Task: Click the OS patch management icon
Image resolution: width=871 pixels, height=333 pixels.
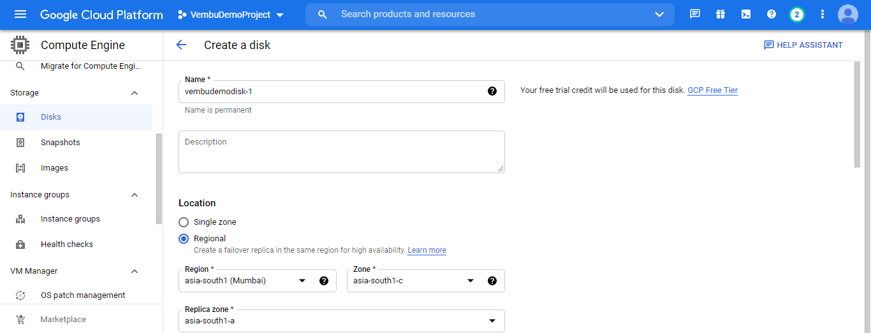Action: 20,295
